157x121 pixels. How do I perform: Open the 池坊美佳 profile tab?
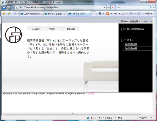click(36, 29)
